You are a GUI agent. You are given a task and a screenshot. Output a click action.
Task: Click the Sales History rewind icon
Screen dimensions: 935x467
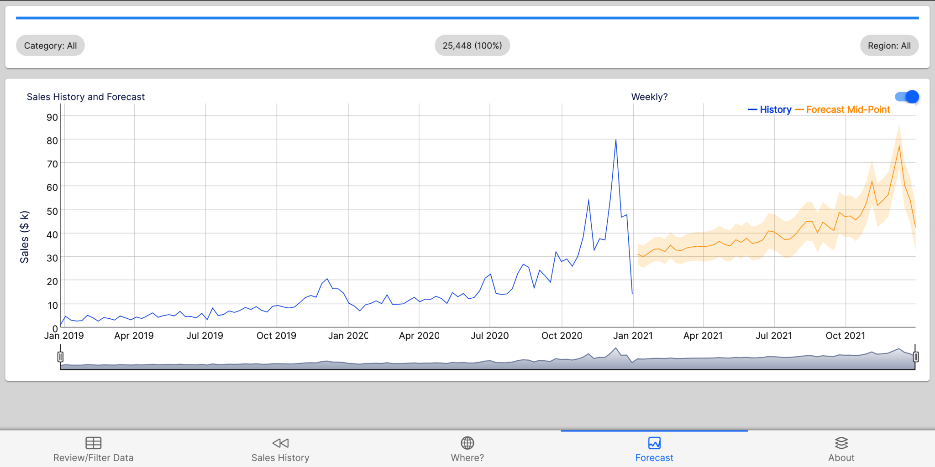280,443
